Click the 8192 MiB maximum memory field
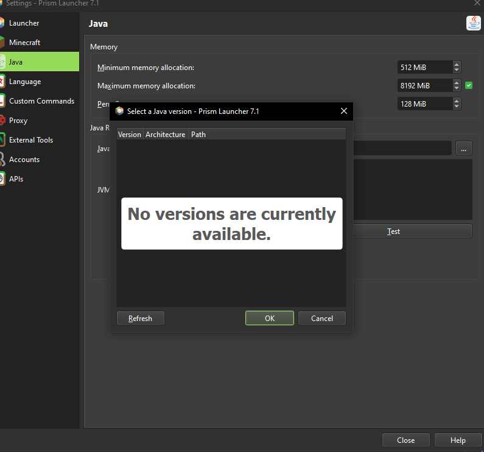Viewport: 484px width, 452px height. click(x=426, y=85)
